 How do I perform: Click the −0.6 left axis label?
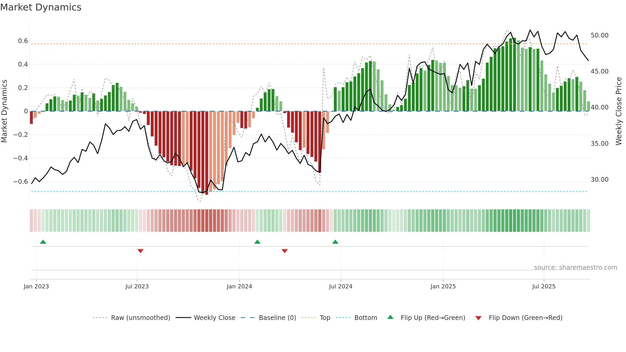21,182
